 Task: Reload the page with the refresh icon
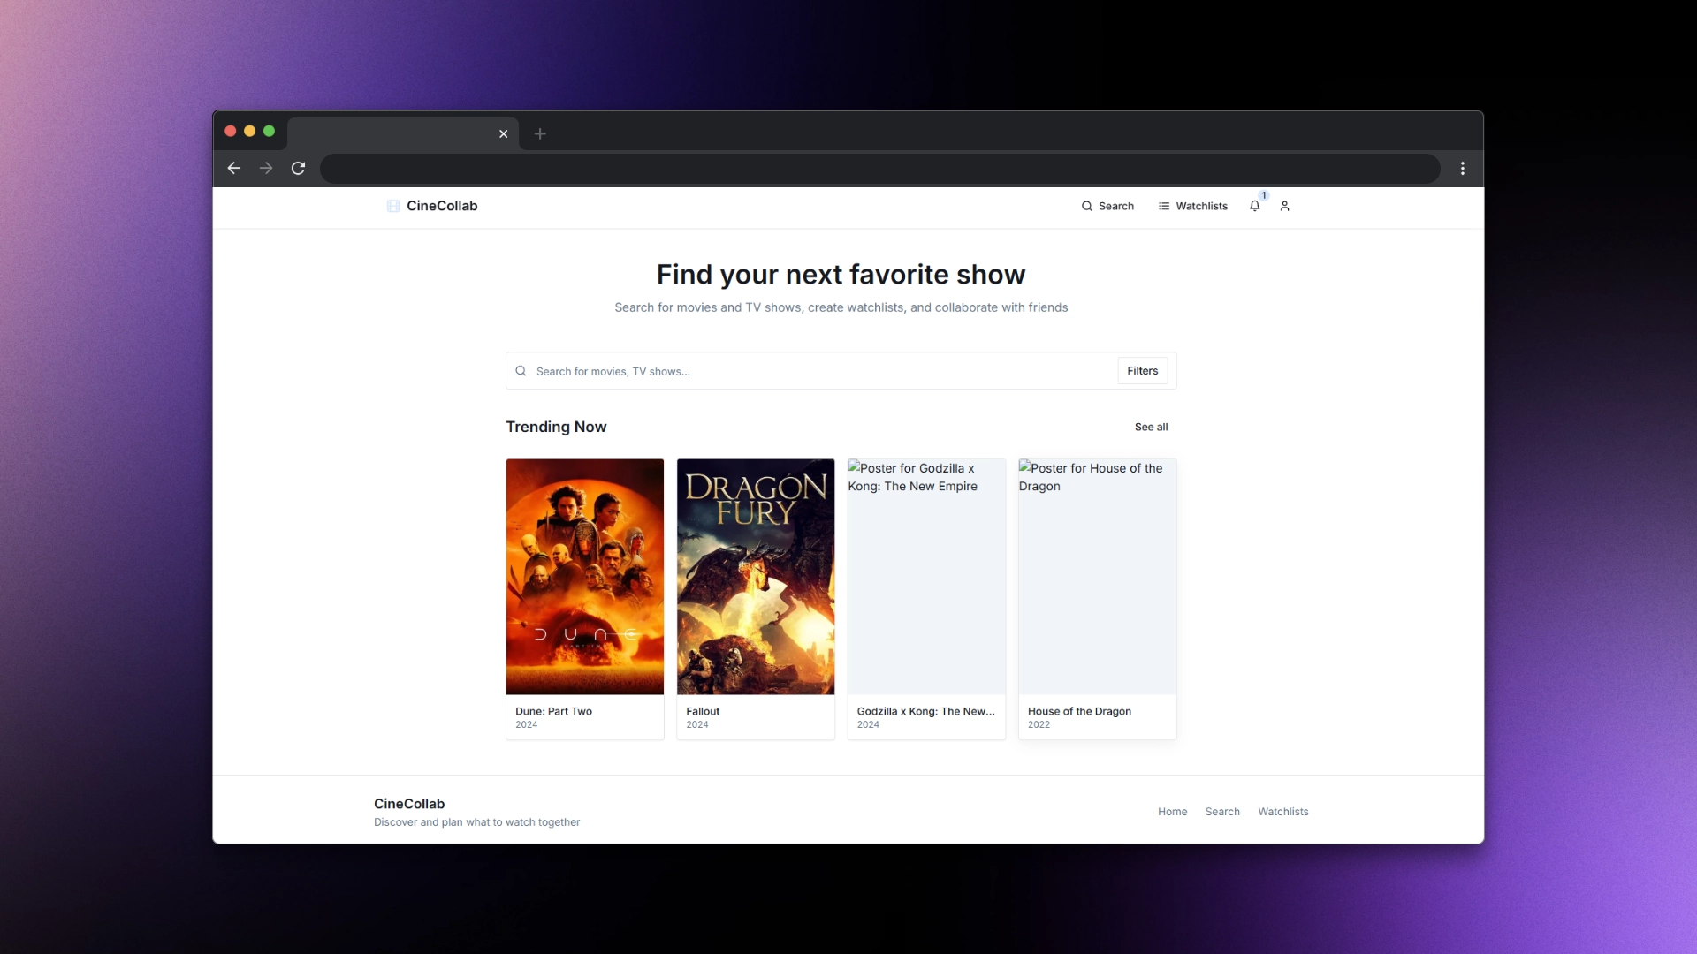299,168
